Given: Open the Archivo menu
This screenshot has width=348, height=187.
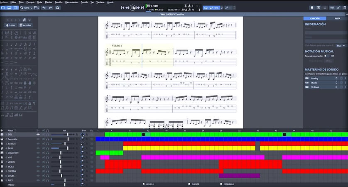Looking at the screenshot, I should tap(4, 2).
